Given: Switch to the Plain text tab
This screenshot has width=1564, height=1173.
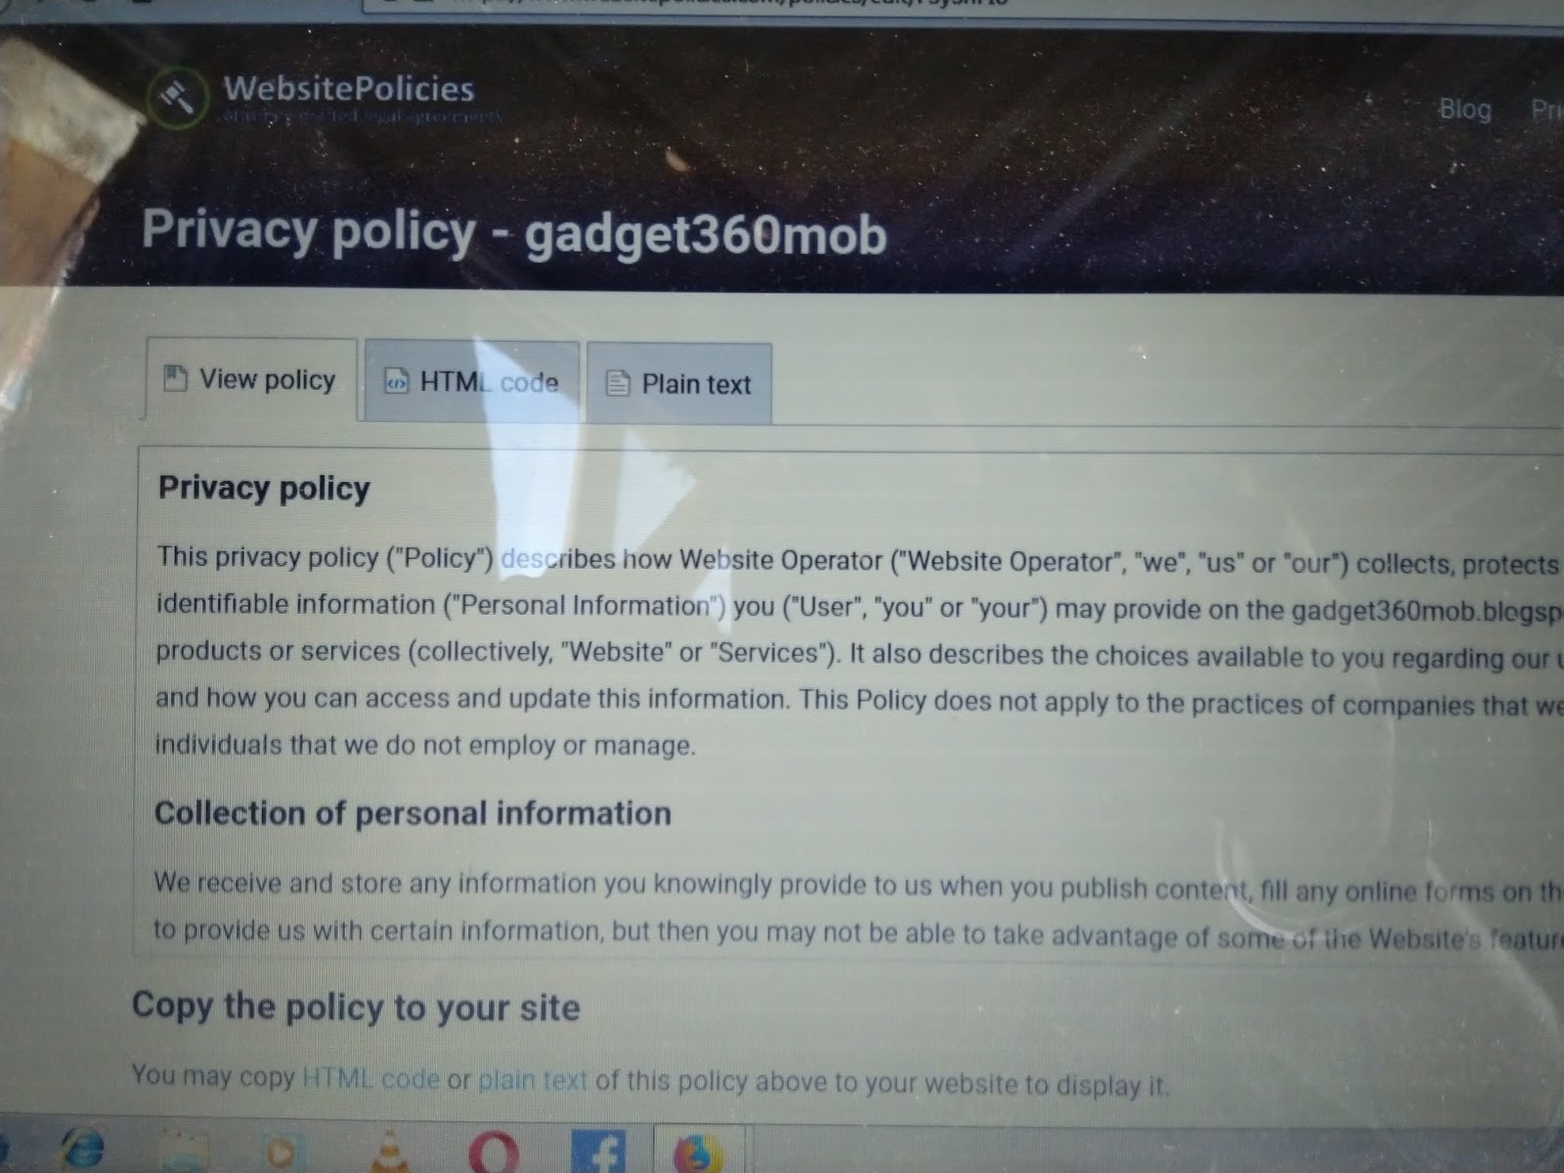Looking at the screenshot, I should click(x=679, y=383).
